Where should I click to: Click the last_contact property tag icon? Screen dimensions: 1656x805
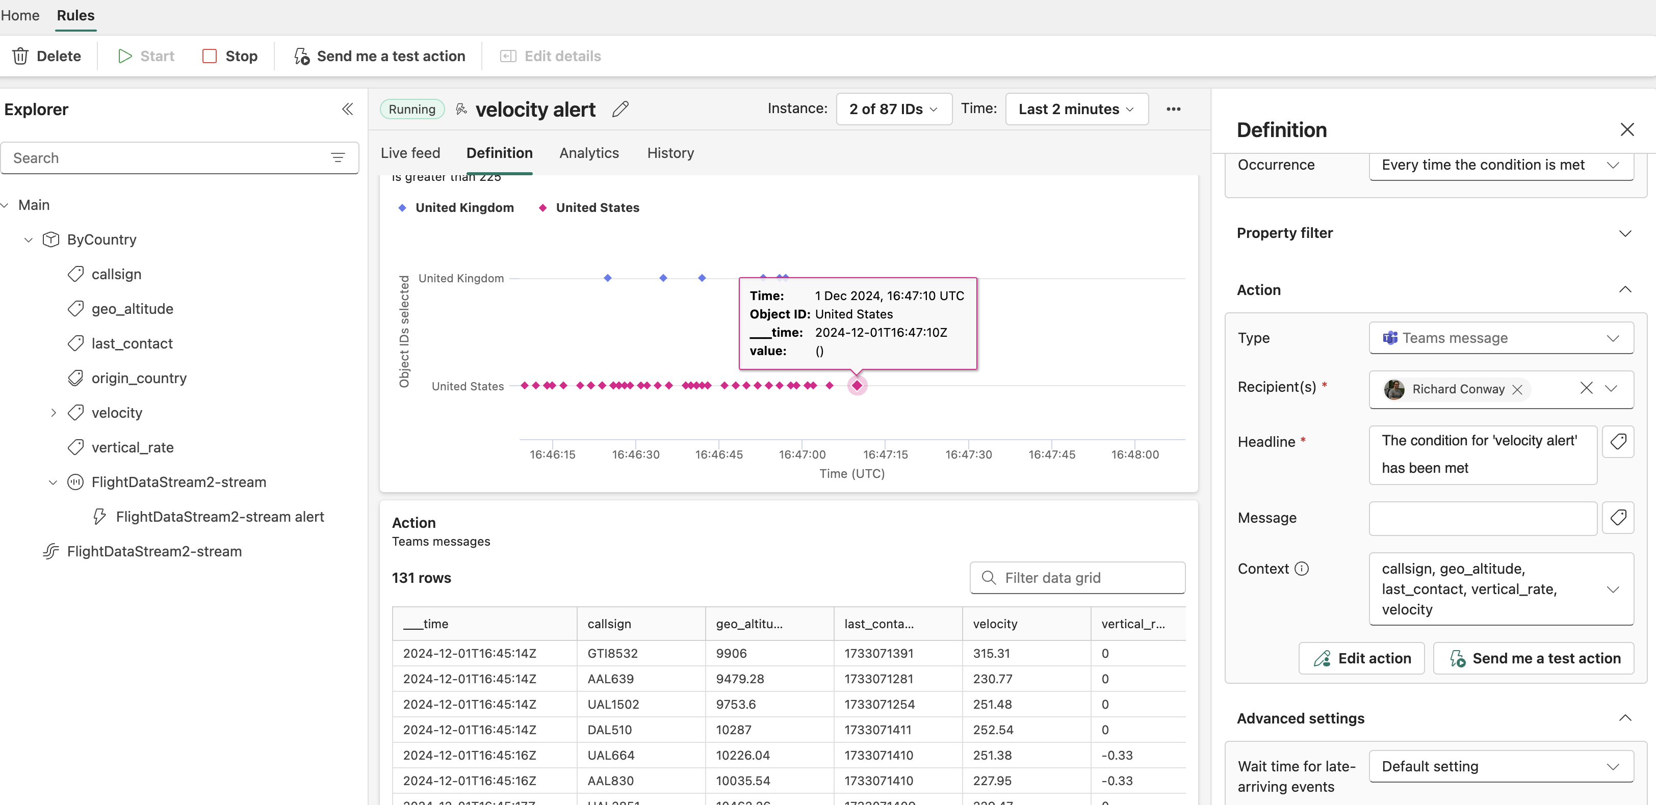click(76, 344)
